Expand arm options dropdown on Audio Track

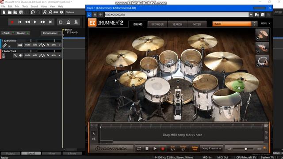coord(60,56)
